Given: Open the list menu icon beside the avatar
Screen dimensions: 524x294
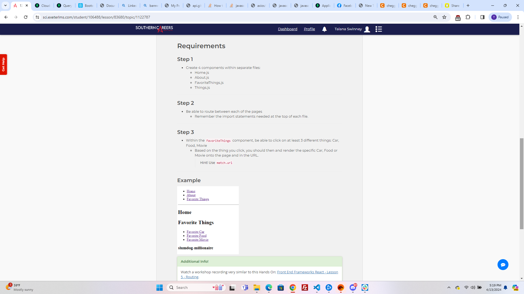Looking at the screenshot, I should tap(379, 29).
